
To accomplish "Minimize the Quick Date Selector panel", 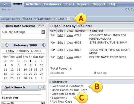I will click(40, 26).
